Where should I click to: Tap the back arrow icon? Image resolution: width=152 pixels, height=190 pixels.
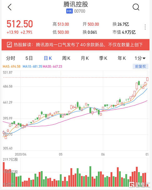point(10,7)
